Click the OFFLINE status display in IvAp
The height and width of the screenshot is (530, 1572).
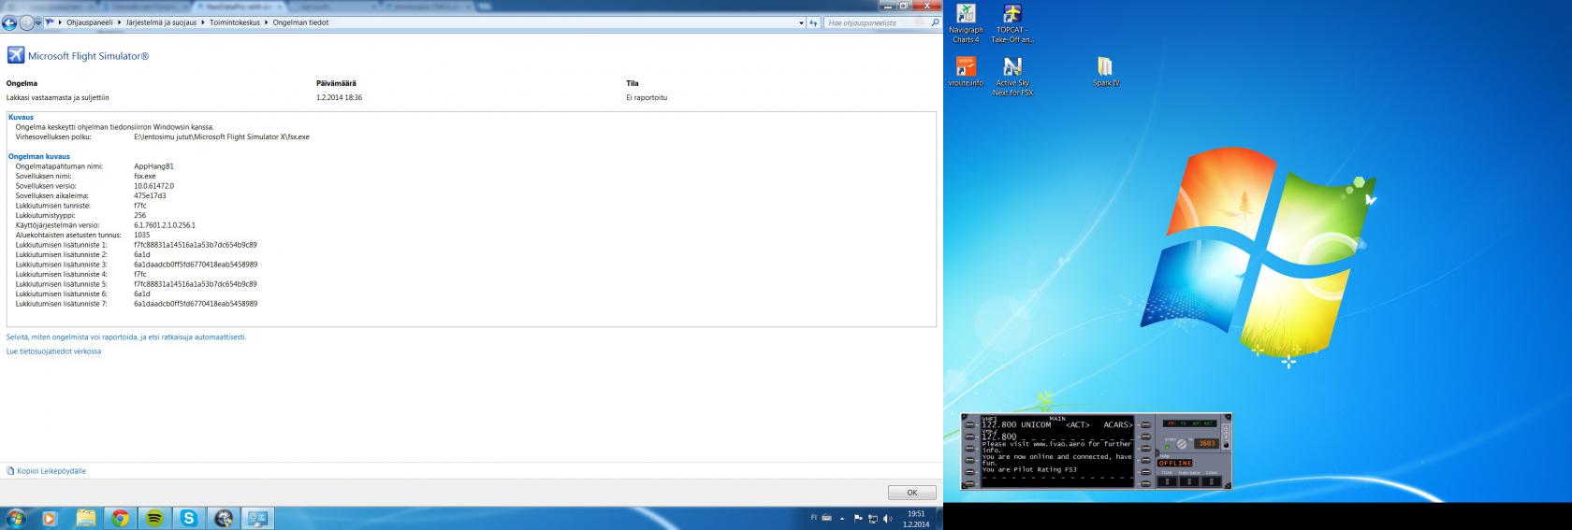[x=1175, y=463]
